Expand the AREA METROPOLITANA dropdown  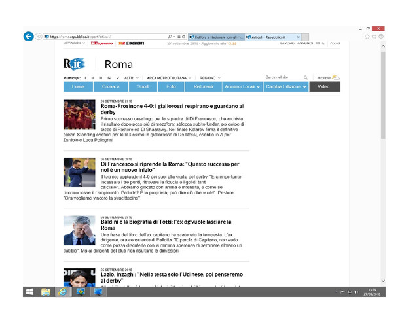(169, 78)
